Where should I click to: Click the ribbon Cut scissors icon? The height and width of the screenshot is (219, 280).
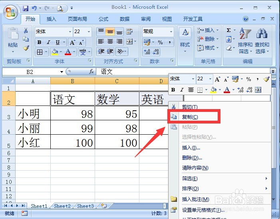tap(26, 31)
